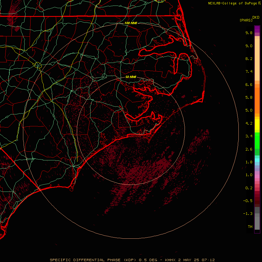The width and height of the screenshot is (262, 262).
Task: Click the [PHAS] legend unit label
Action: coord(246,20)
